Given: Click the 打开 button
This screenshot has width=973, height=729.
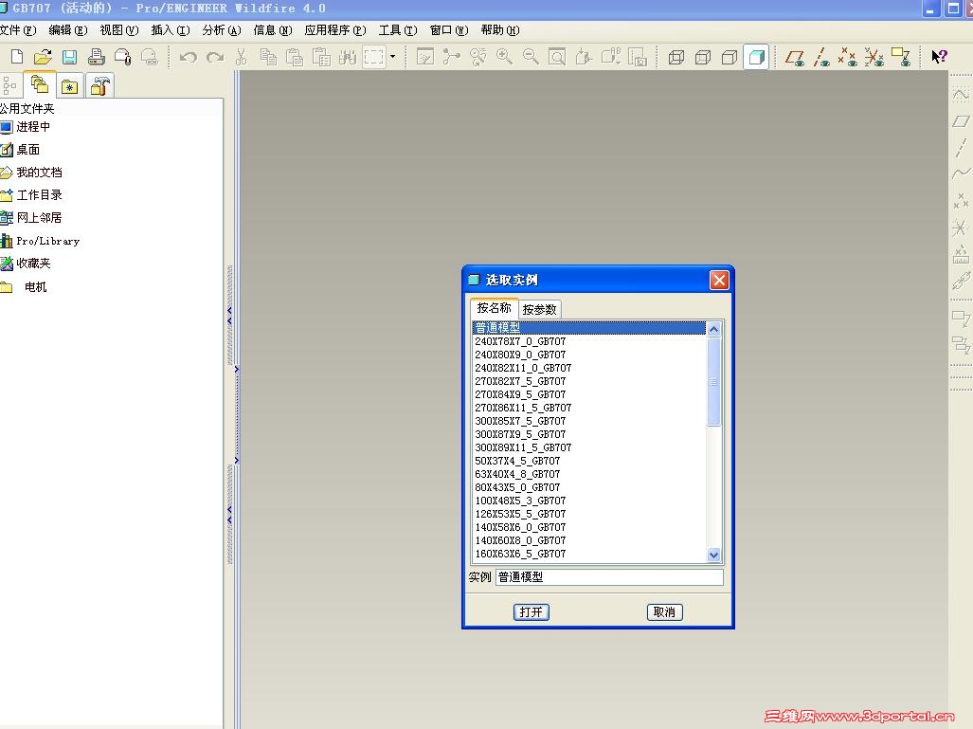Looking at the screenshot, I should (532, 612).
